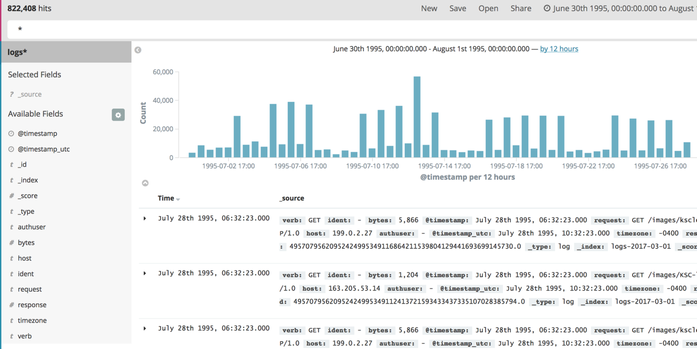Click the question mark icon beside _source
Screen dimensions: 697x349
pyautogui.click(x=12, y=94)
